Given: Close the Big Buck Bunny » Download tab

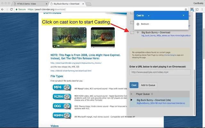Looking at the screenshot, I should (x=83, y=4).
